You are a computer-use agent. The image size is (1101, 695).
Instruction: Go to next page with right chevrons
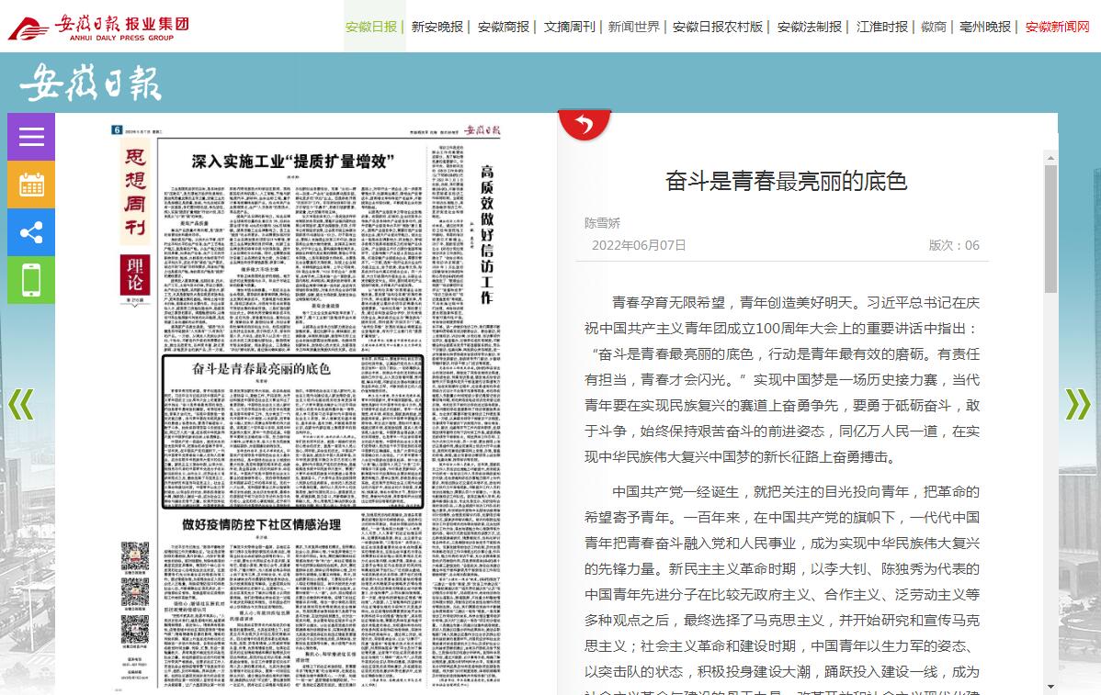tap(1077, 404)
